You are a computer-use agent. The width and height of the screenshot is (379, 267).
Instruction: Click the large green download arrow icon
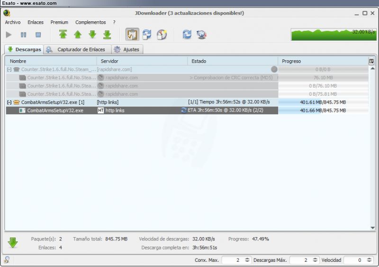tap(13, 243)
